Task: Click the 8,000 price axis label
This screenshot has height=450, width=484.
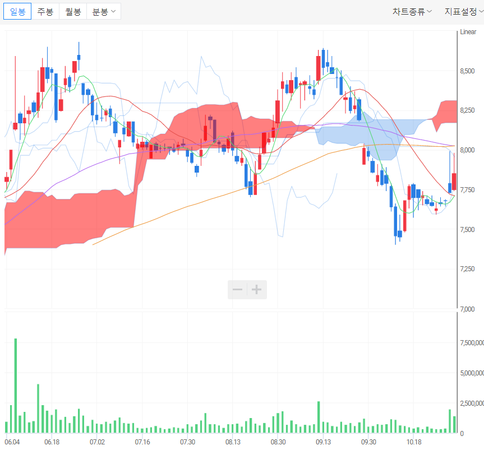Action: point(467,150)
